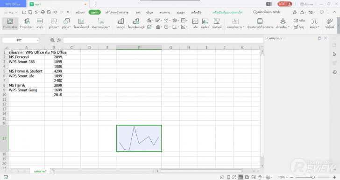Open the Review ribbon tab
The width and height of the screenshot is (340, 180).
(x=164, y=12)
